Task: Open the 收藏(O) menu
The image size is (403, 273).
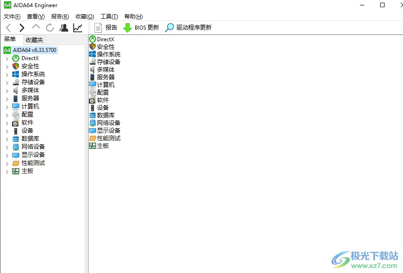Action: click(x=84, y=17)
